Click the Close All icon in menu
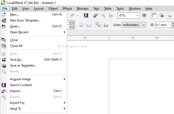The width and height of the screenshot is (174, 114). point(4,46)
